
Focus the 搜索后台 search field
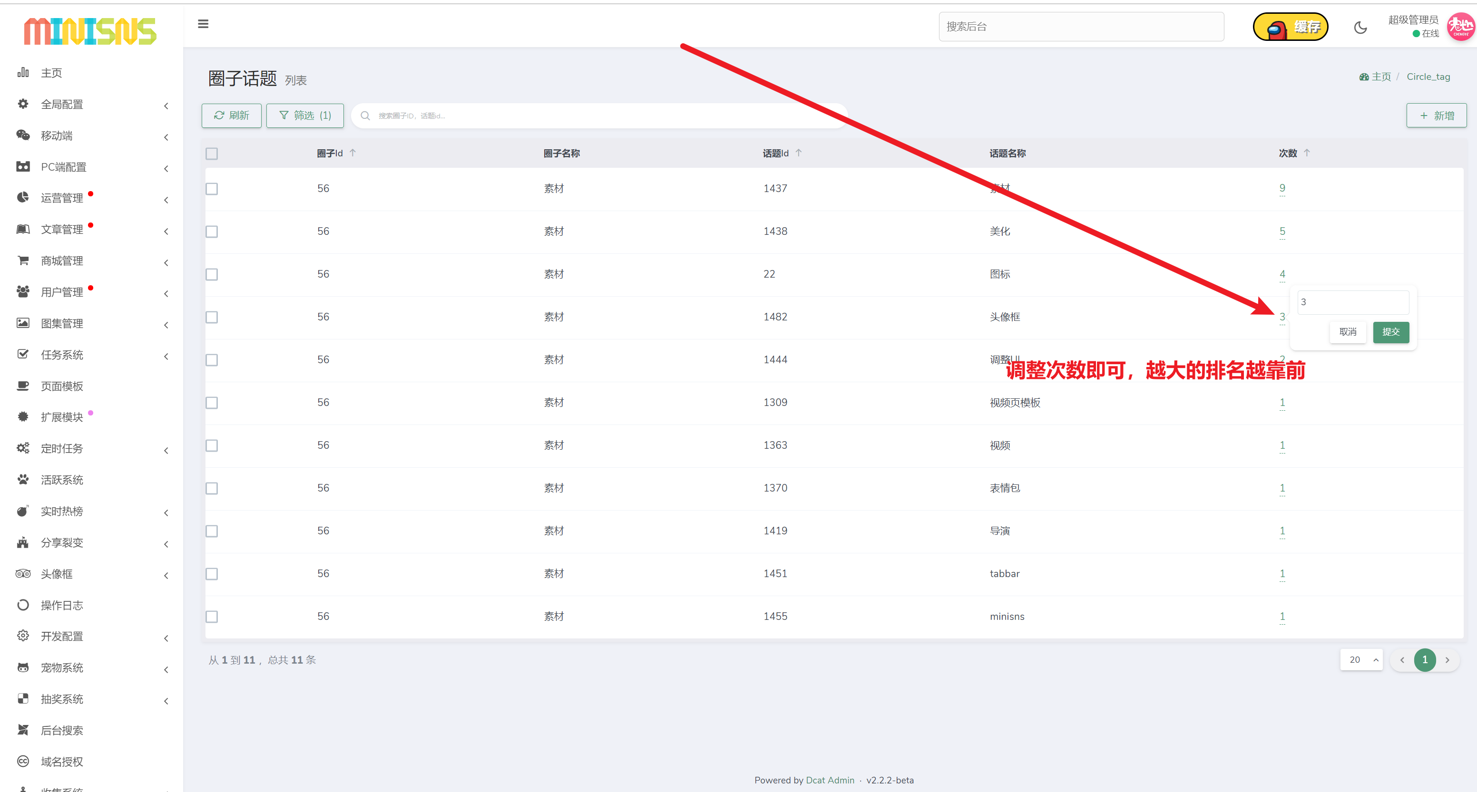(x=1081, y=27)
